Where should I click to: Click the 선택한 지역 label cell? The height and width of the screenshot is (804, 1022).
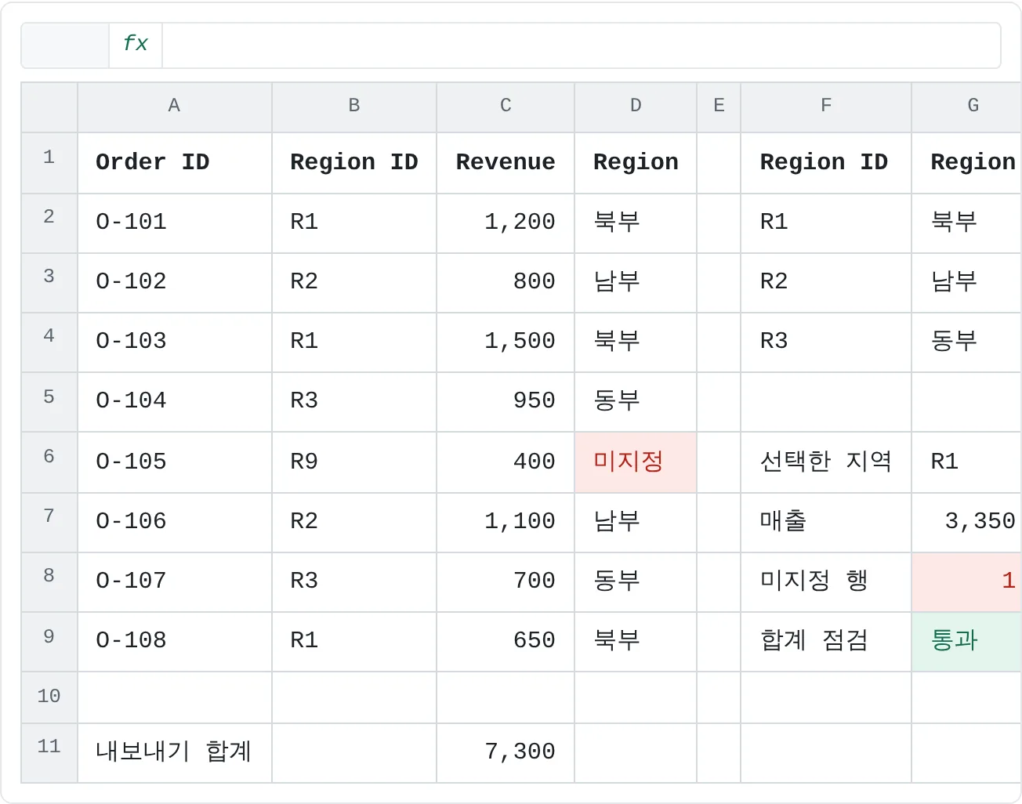(826, 462)
